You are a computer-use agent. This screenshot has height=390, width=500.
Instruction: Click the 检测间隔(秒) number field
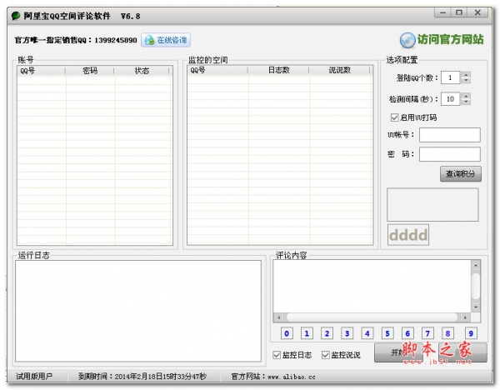click(x=451, y=99)
